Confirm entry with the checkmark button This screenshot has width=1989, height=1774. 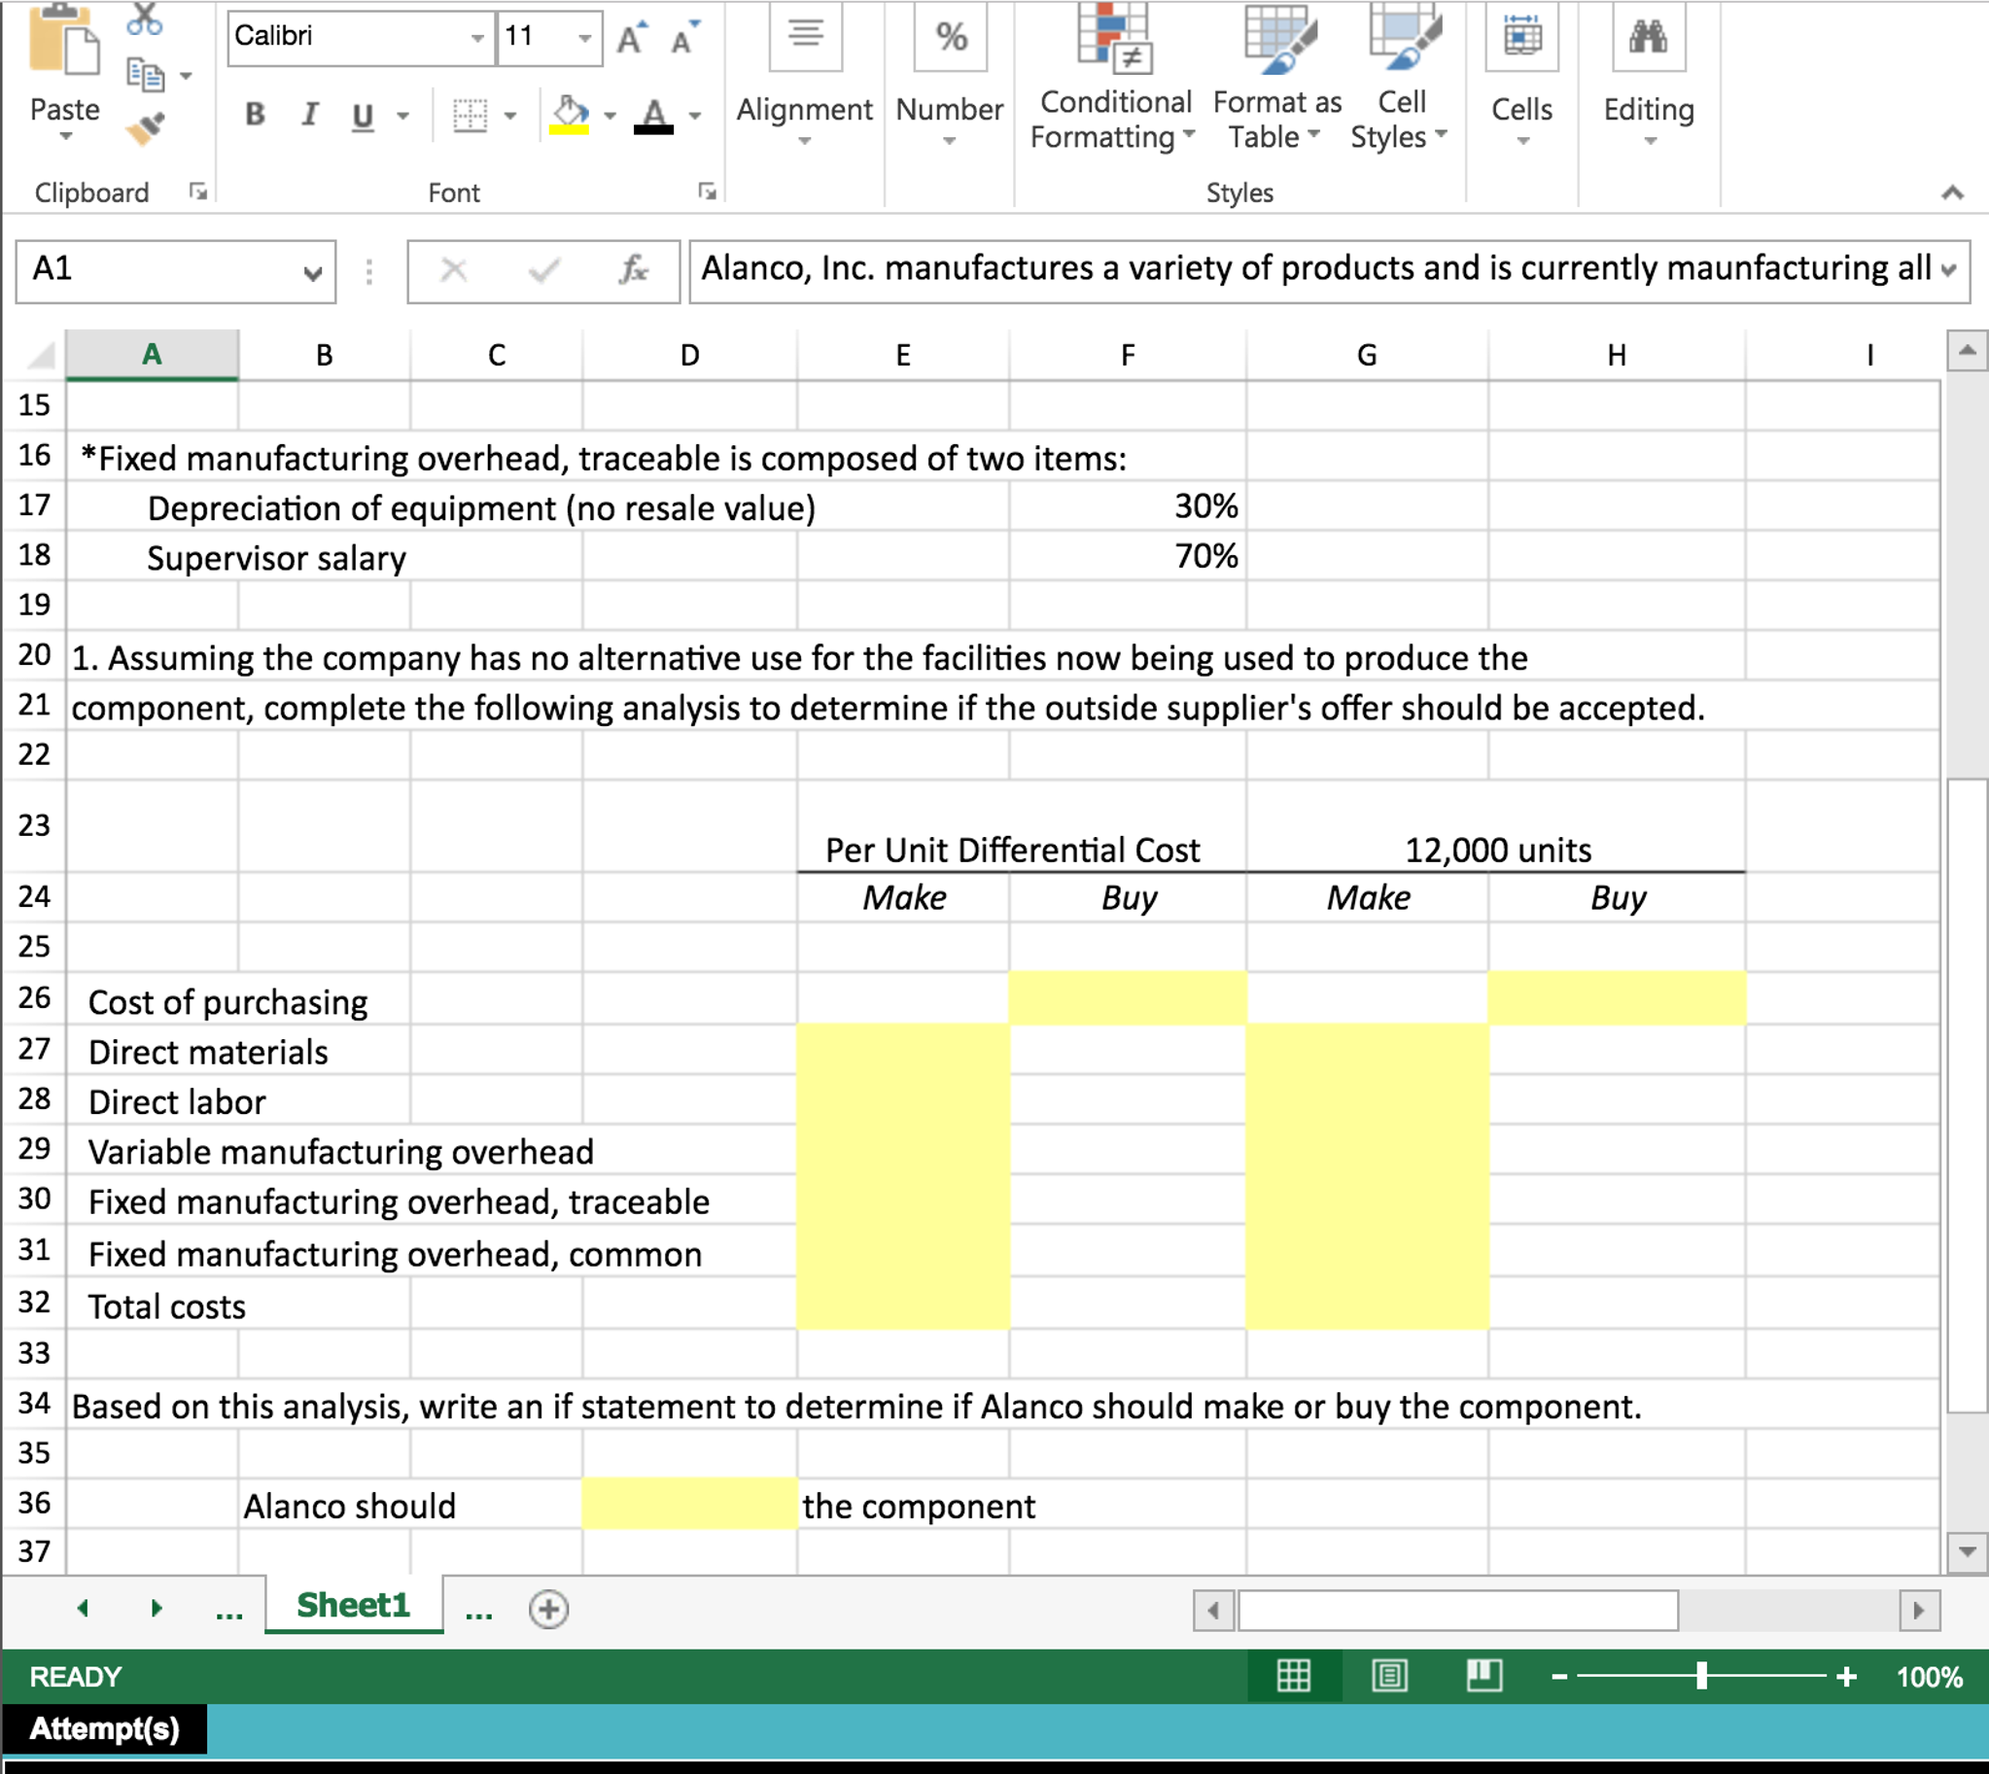click(x=543, y=270)
